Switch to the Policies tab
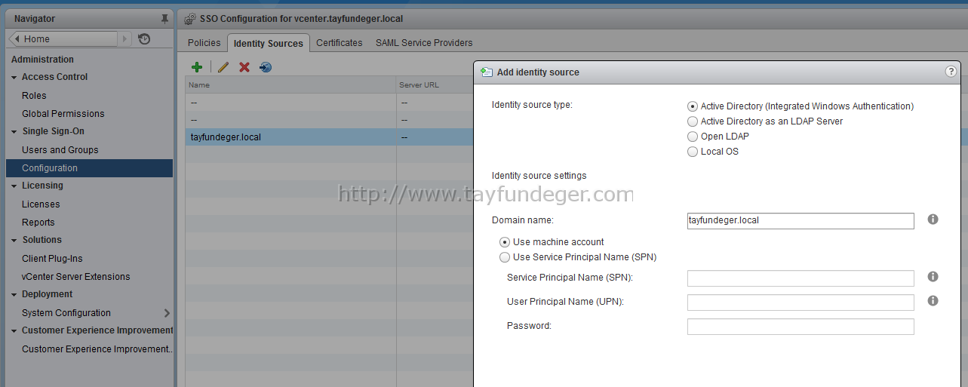968x387 pixels. point(204,43)
